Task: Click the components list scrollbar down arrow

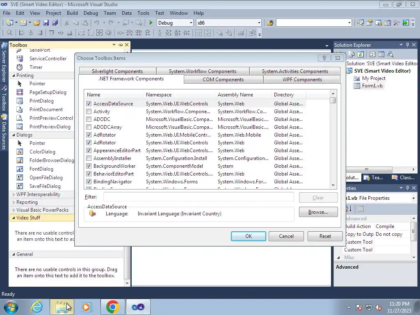Action: click(x=333, y=185)
